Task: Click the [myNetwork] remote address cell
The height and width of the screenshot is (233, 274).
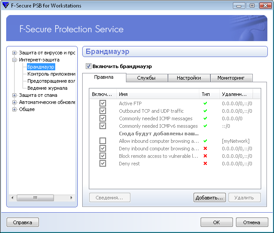Action: (x=236, y=141)
